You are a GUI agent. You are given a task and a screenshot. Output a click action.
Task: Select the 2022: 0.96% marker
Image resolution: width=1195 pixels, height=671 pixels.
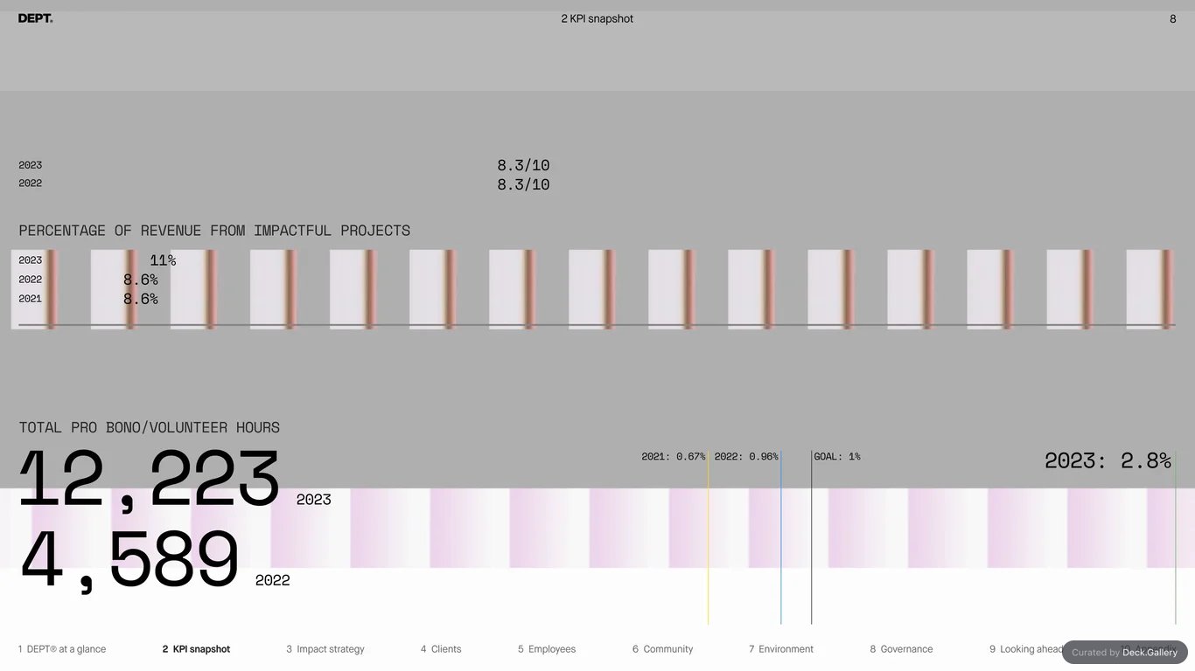(746, 456)
